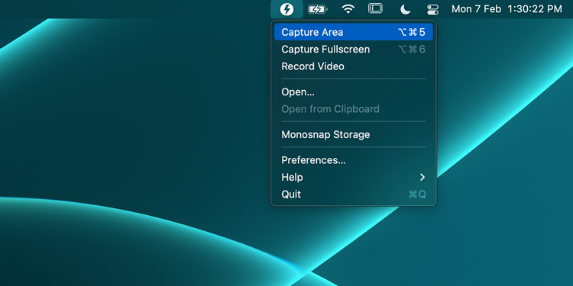The image size is (573, 286).
Task: Open Control Center switches icon
Action: tap(432, 9)
